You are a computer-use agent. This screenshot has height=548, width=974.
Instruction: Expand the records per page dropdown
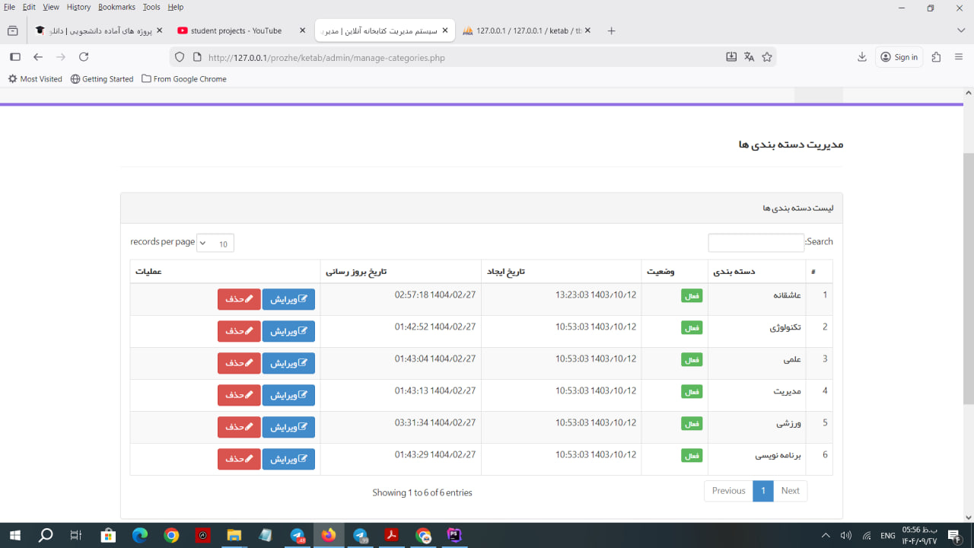(215, 244)
